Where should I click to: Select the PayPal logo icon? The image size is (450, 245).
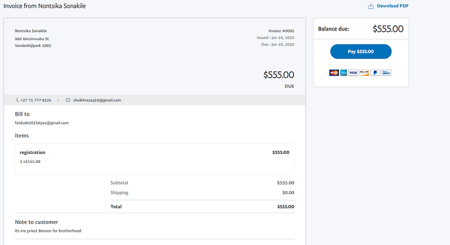click(375, 73)
